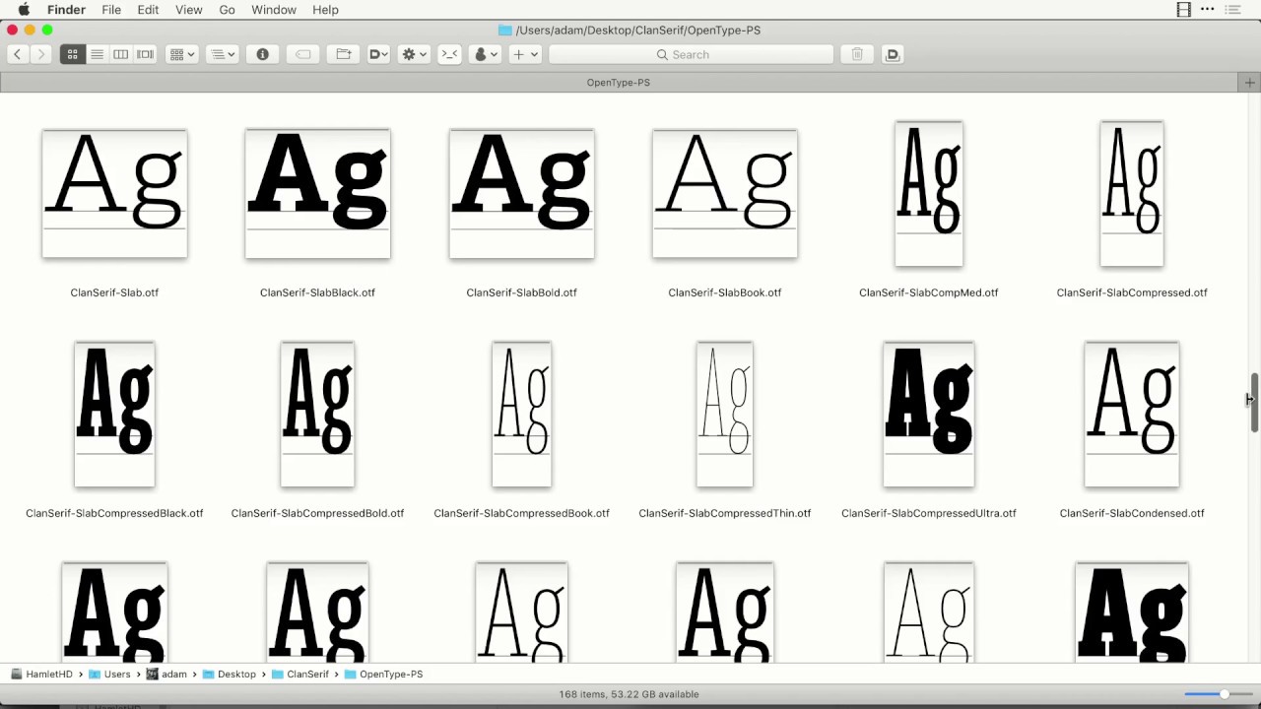The image size is (1261, 709).
Task: Select ClanSerif-SlabCompMed.otf font preview icon
Action: 929,194
